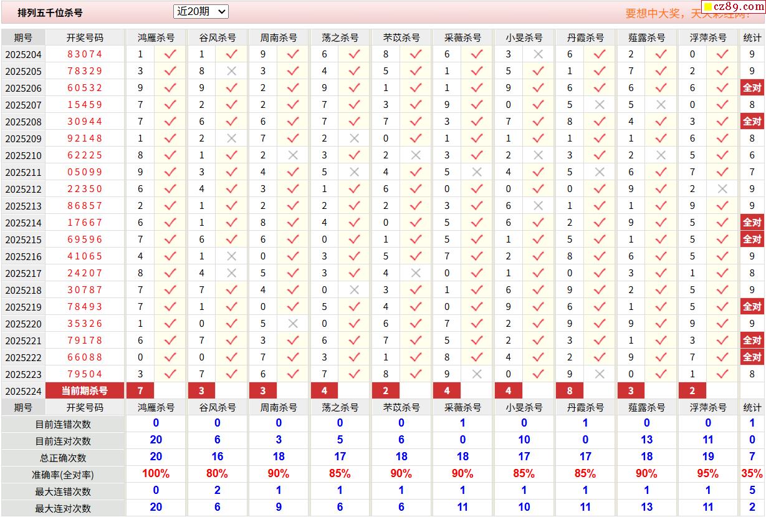Click the 目前连对次数 row label

[63, 441]
